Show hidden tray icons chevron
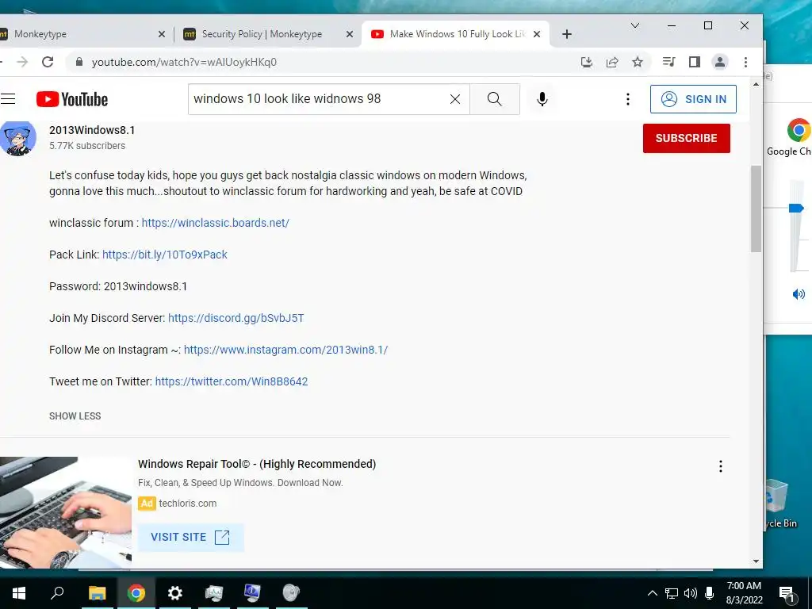 pyautogui.click(x=653, y=593)
